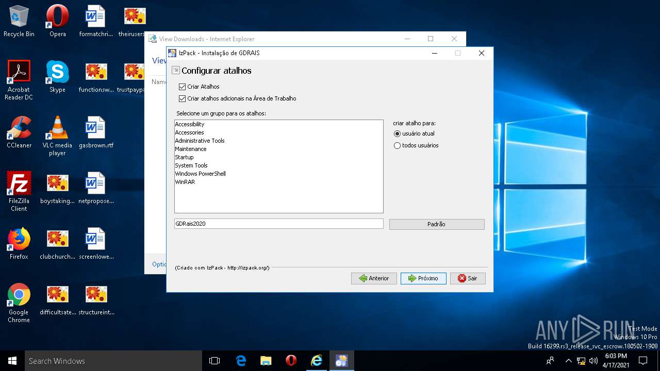The width and height of the screenshot is (660, 371).
Task: Switch to the IzPack installer taskbar button
Action: click(341, 361)
